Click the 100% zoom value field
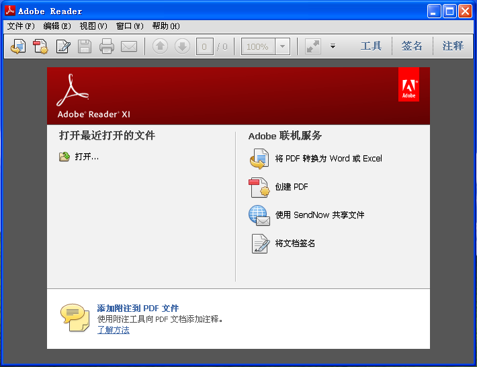The width and height of the screenshot is (477, 367). pos(258,46)
